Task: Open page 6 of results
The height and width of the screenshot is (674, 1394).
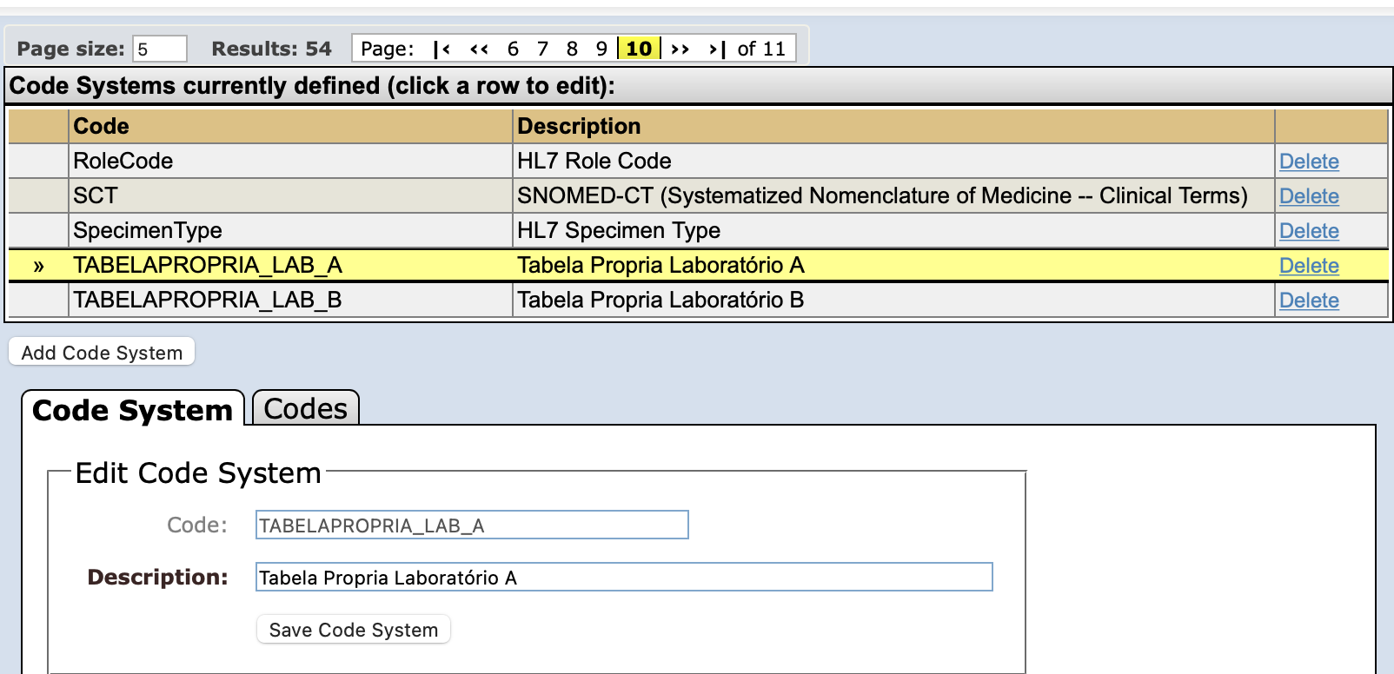Action: point(513,49)
